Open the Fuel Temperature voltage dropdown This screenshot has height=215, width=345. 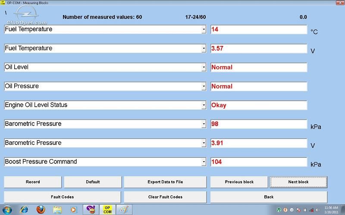(204, 48)
